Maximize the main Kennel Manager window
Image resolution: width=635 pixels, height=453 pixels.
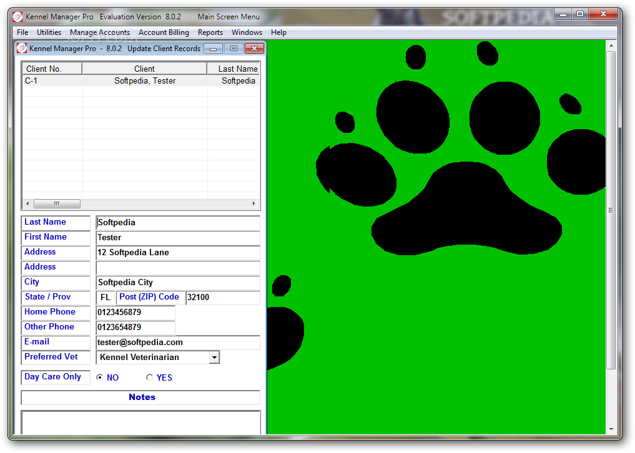click(x=580, y=14)
